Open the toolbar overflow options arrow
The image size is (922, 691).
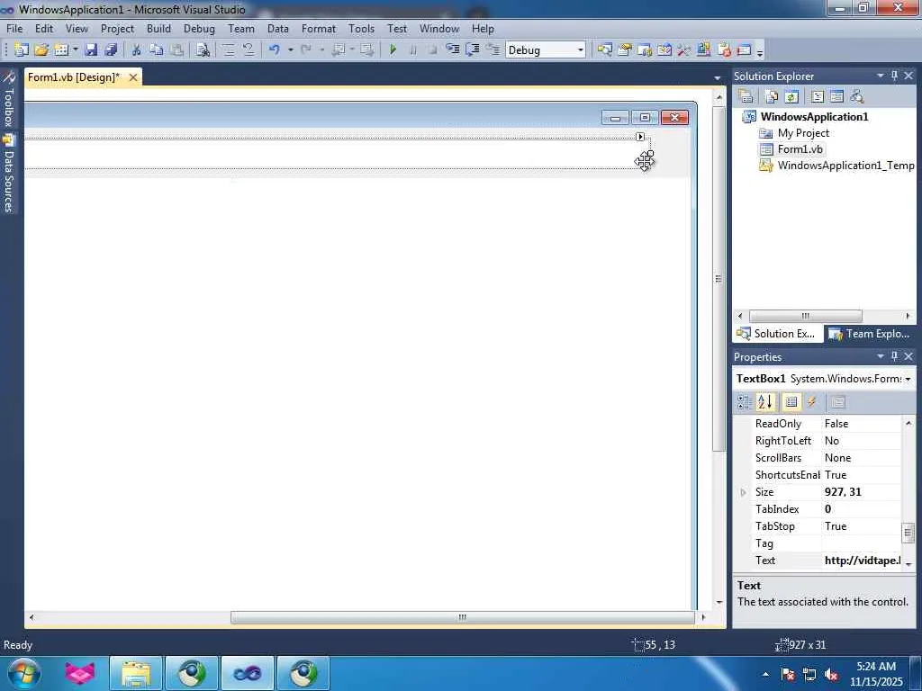[760, 53]
